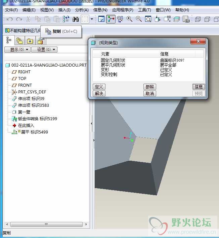Select hidden line display cube icon
219x238 pixels.
[x=207, y=19]
